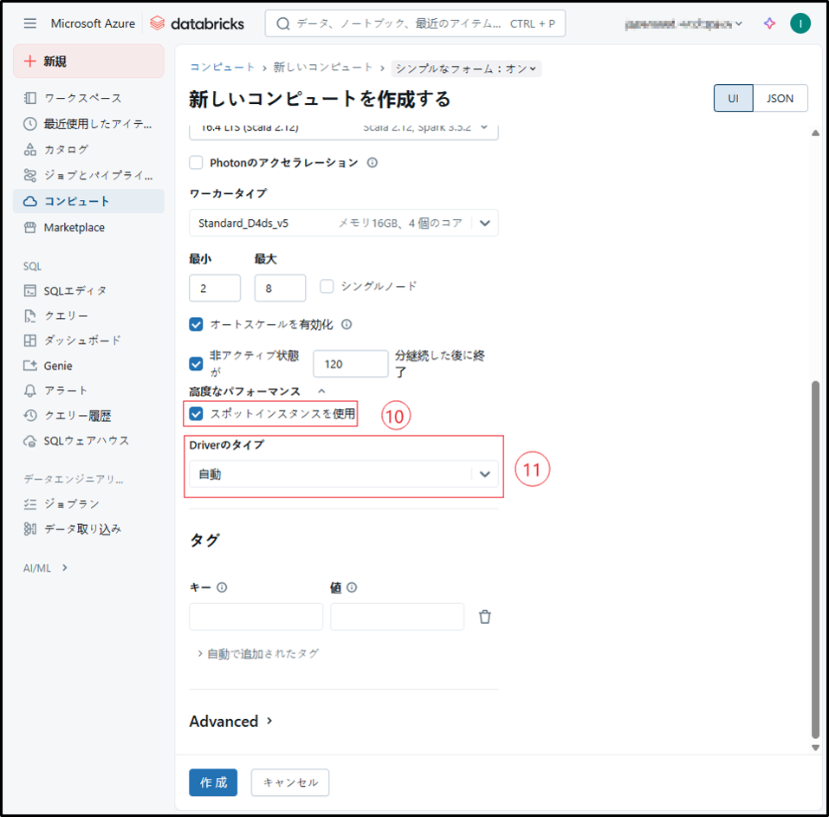The image size is (829, 817).
Task: Collapse 高度なパフォーマンス section
Action: point(321,392)
